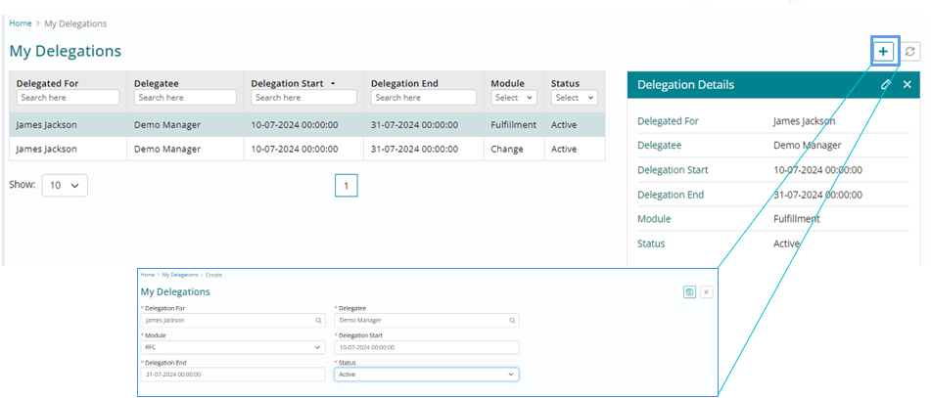The image size is (931, 398).
Task: Click search icon in the Delegatee form field
Action: tap(511, 320)
